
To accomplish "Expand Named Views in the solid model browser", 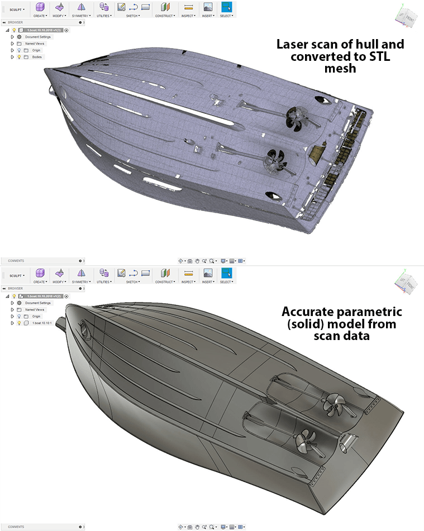I will tap(12, 309).
